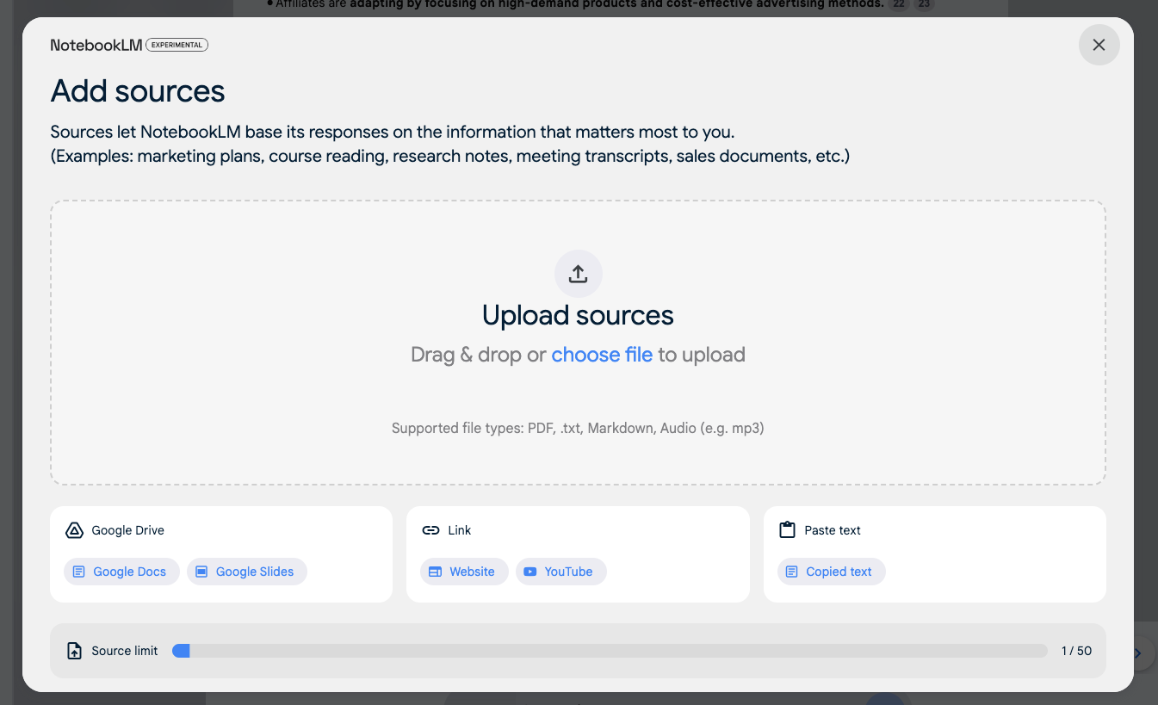Click the EXPERIMENTAL badge

(x=176, y=45)
